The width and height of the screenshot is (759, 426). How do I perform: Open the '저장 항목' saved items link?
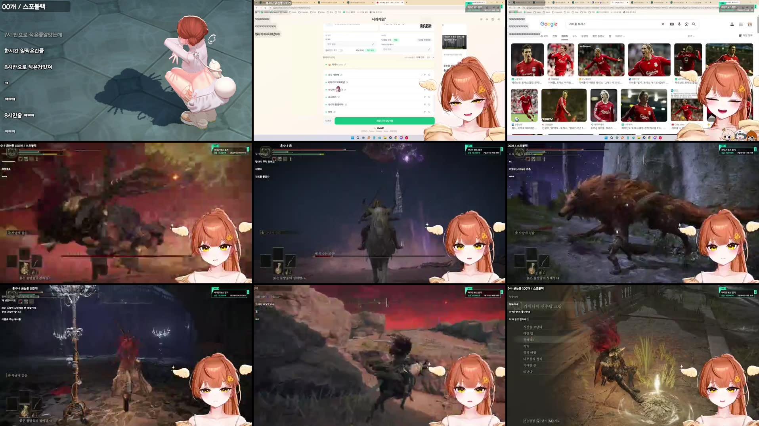coord(746,35)
